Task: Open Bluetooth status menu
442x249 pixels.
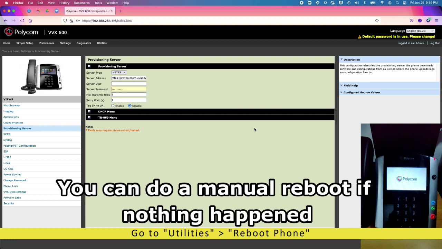Action: point(365,3)
